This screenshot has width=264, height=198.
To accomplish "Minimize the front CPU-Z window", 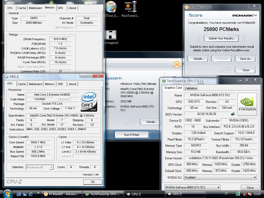I will point(83,76).
